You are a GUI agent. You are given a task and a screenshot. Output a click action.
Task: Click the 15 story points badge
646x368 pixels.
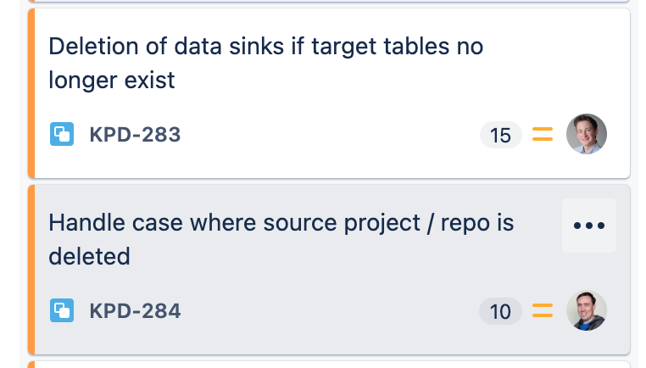500,135
